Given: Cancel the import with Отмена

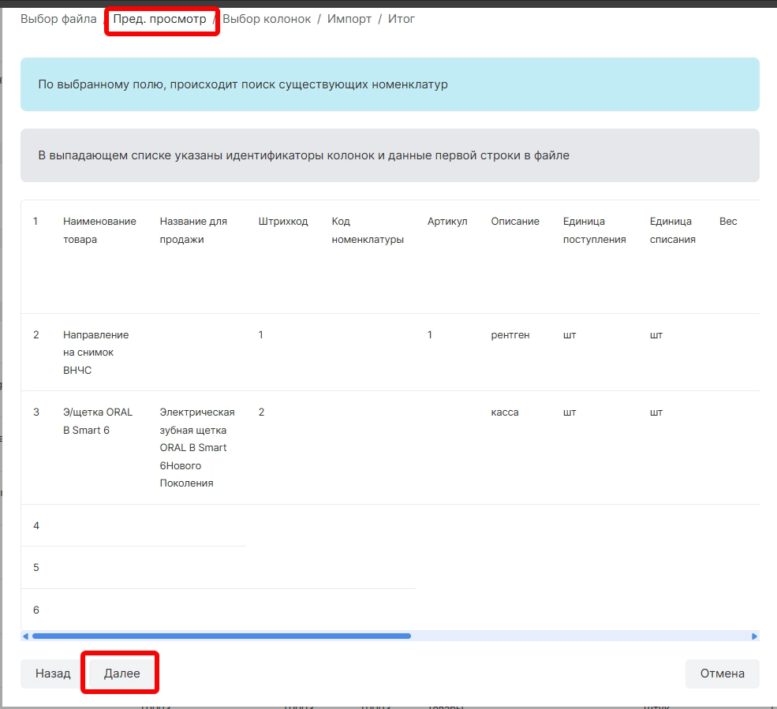Looking at the screenshot, I should [722, 674].
